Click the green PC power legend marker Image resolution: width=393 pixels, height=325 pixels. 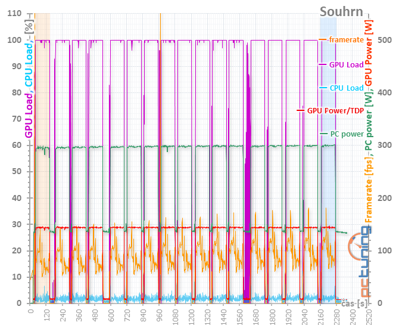[x=324, y=134]
